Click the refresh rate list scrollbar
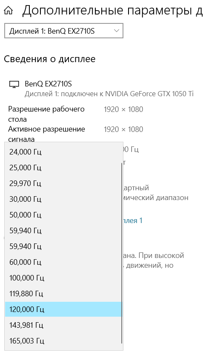The height and width of the screenshot is (352, 203). point(122,253)
